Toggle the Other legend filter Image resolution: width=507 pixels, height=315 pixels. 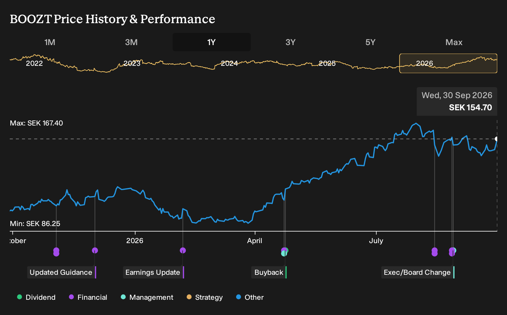pyautogui.click(x=250, y=297)
